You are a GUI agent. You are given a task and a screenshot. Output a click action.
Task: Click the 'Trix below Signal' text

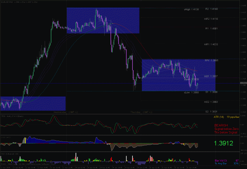[226, 132]
